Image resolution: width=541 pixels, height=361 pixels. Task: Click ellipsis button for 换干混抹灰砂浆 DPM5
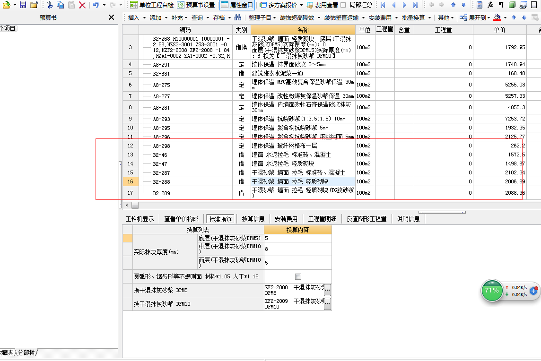[327, 290]
